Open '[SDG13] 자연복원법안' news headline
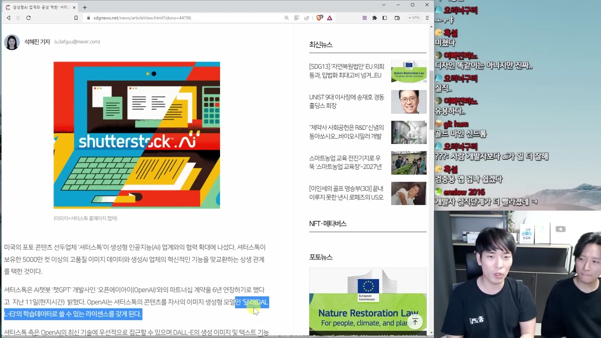Screen dimensions: 601x338 coord(347,71)
